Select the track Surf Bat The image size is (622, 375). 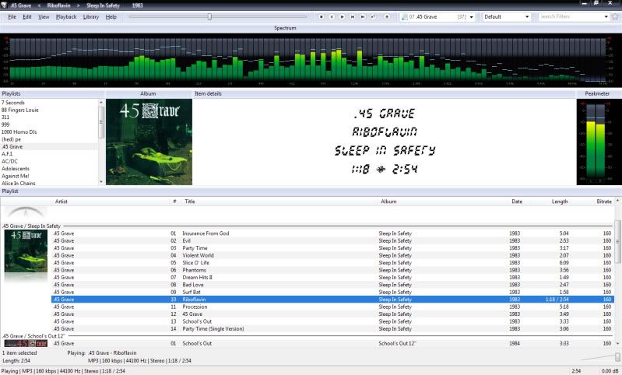pos(332,293)
